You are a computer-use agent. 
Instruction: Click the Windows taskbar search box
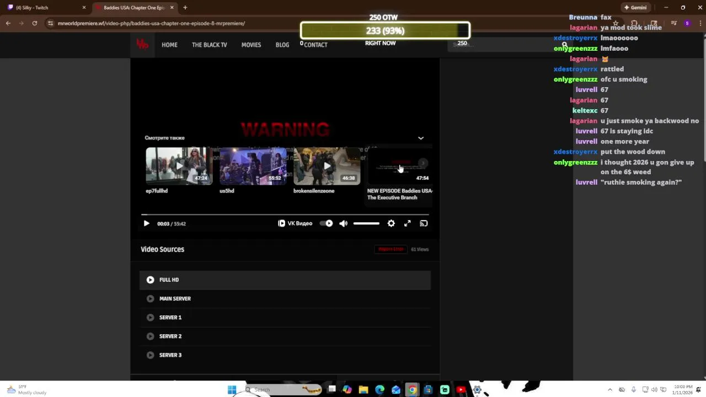[282, 390]
